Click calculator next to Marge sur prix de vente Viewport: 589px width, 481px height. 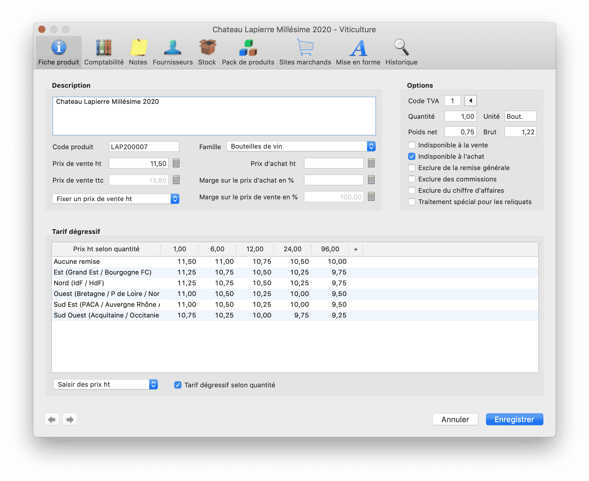[x=371, y=197]
